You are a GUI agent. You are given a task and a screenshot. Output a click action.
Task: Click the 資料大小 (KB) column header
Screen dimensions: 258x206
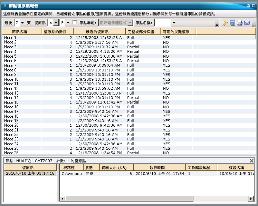click(116, 168)
